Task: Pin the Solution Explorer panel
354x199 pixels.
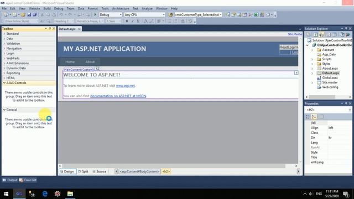Action: tap(346, 29)
